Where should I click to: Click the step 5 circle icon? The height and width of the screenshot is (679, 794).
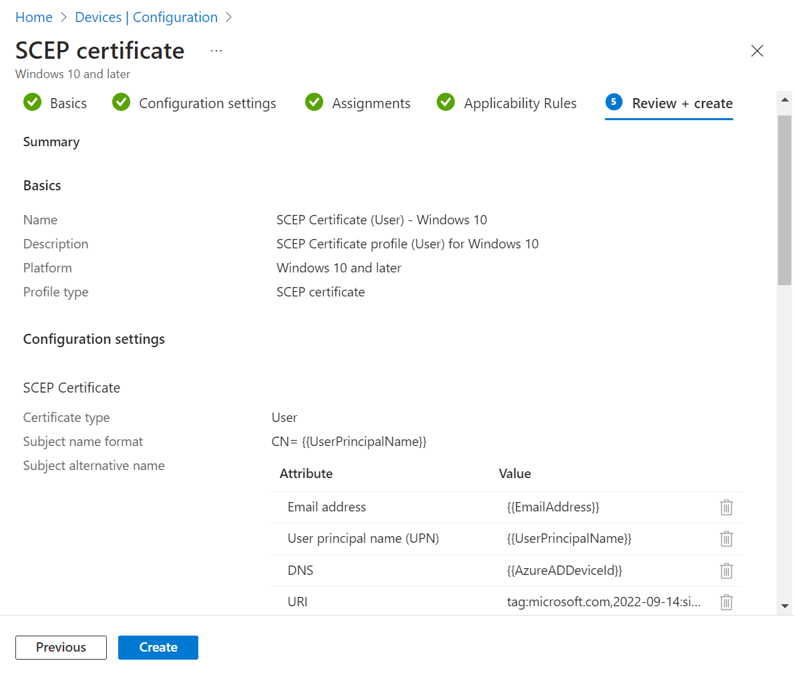click(614, 101)
